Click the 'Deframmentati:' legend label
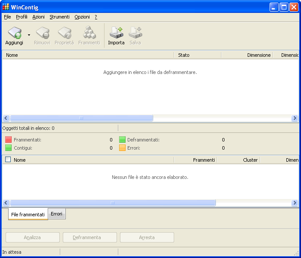 pos(143,140)
